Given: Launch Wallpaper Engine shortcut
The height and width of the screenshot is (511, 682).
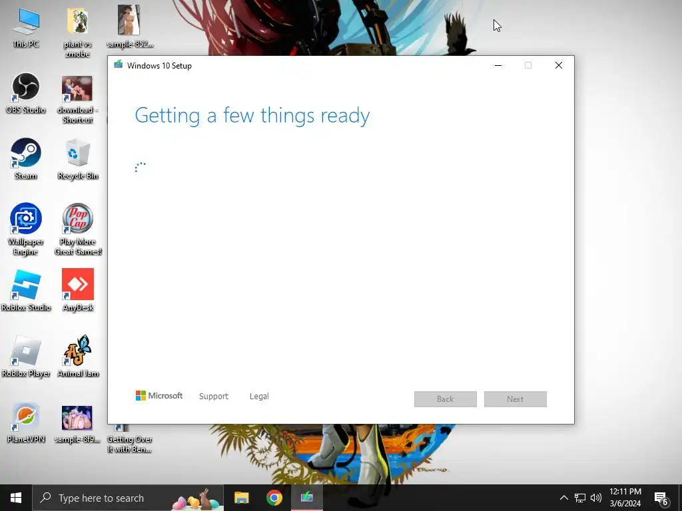Looking at the screenshot, I should (26, 228).
